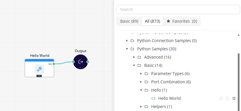Expand the Python Connection Samples folder
The height and width of the screenshot is (111, 241).
tap(127, 41)
